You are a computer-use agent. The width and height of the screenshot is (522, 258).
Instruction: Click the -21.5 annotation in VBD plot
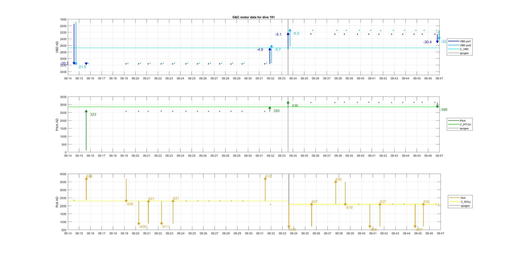(82, 67)
